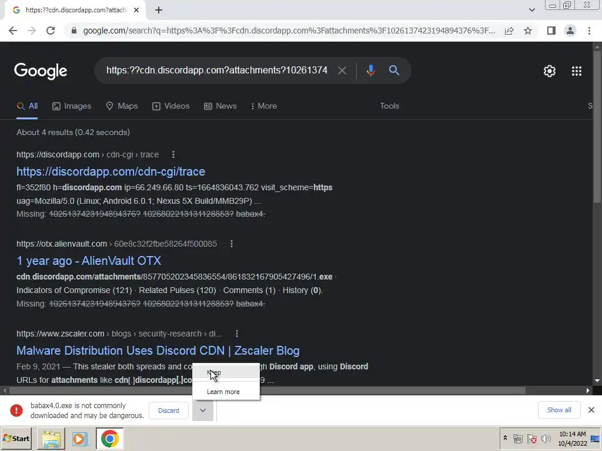The width and height of the screenshot is (602, 451).
Task: Bookmark this page with the star
Action: click(x=528, y=31)
